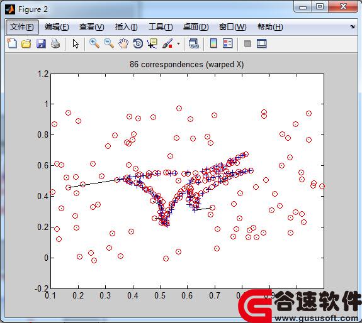Click the y-axis label 1.2
The height and width of the screenshot is (323, 362).
tap(43, 74)
